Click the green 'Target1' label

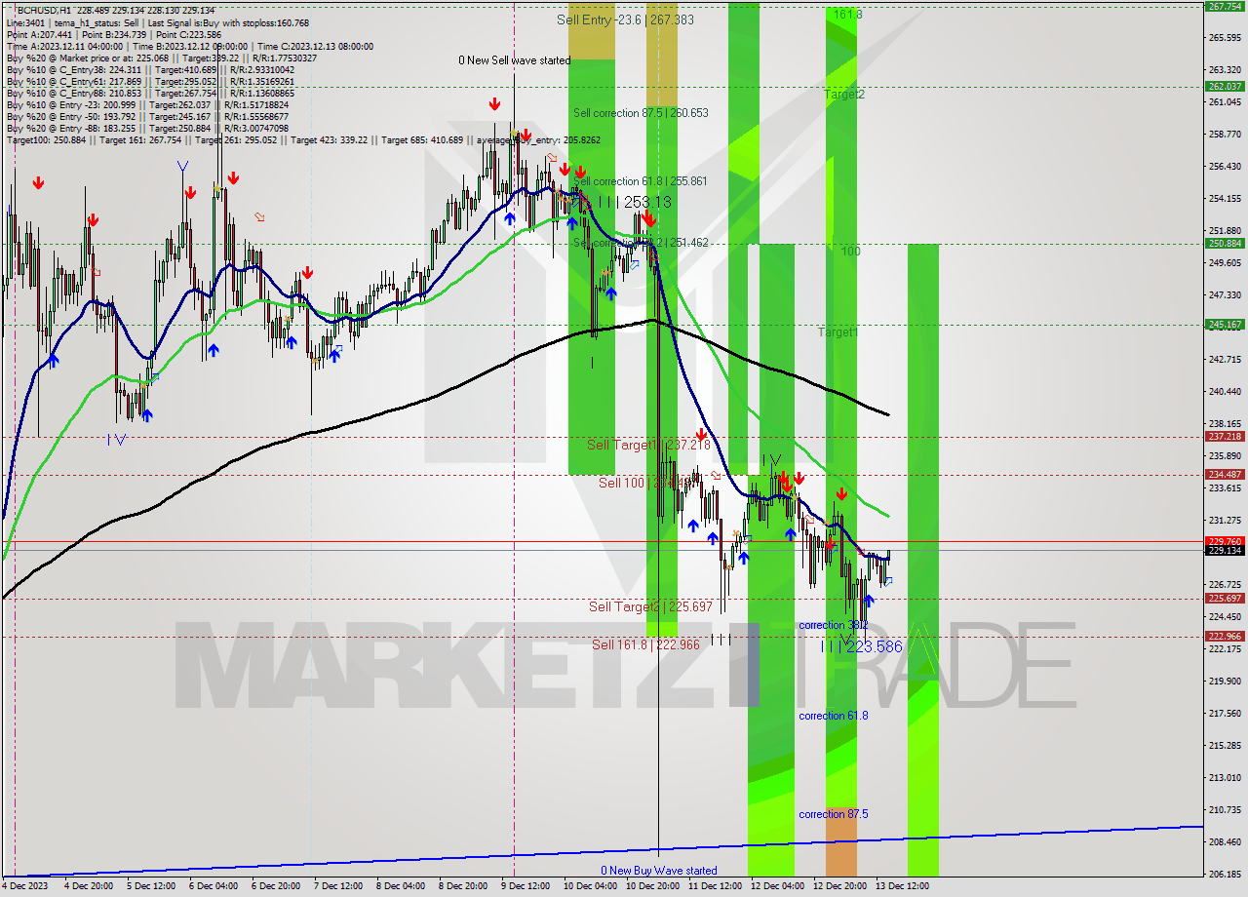click(838, 332)
